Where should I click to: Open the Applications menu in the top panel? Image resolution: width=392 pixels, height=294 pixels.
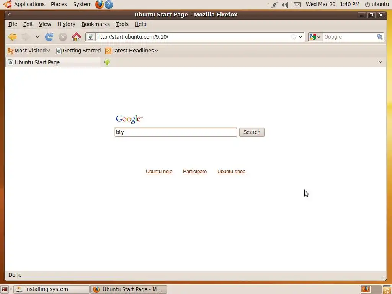click(29, 4)
